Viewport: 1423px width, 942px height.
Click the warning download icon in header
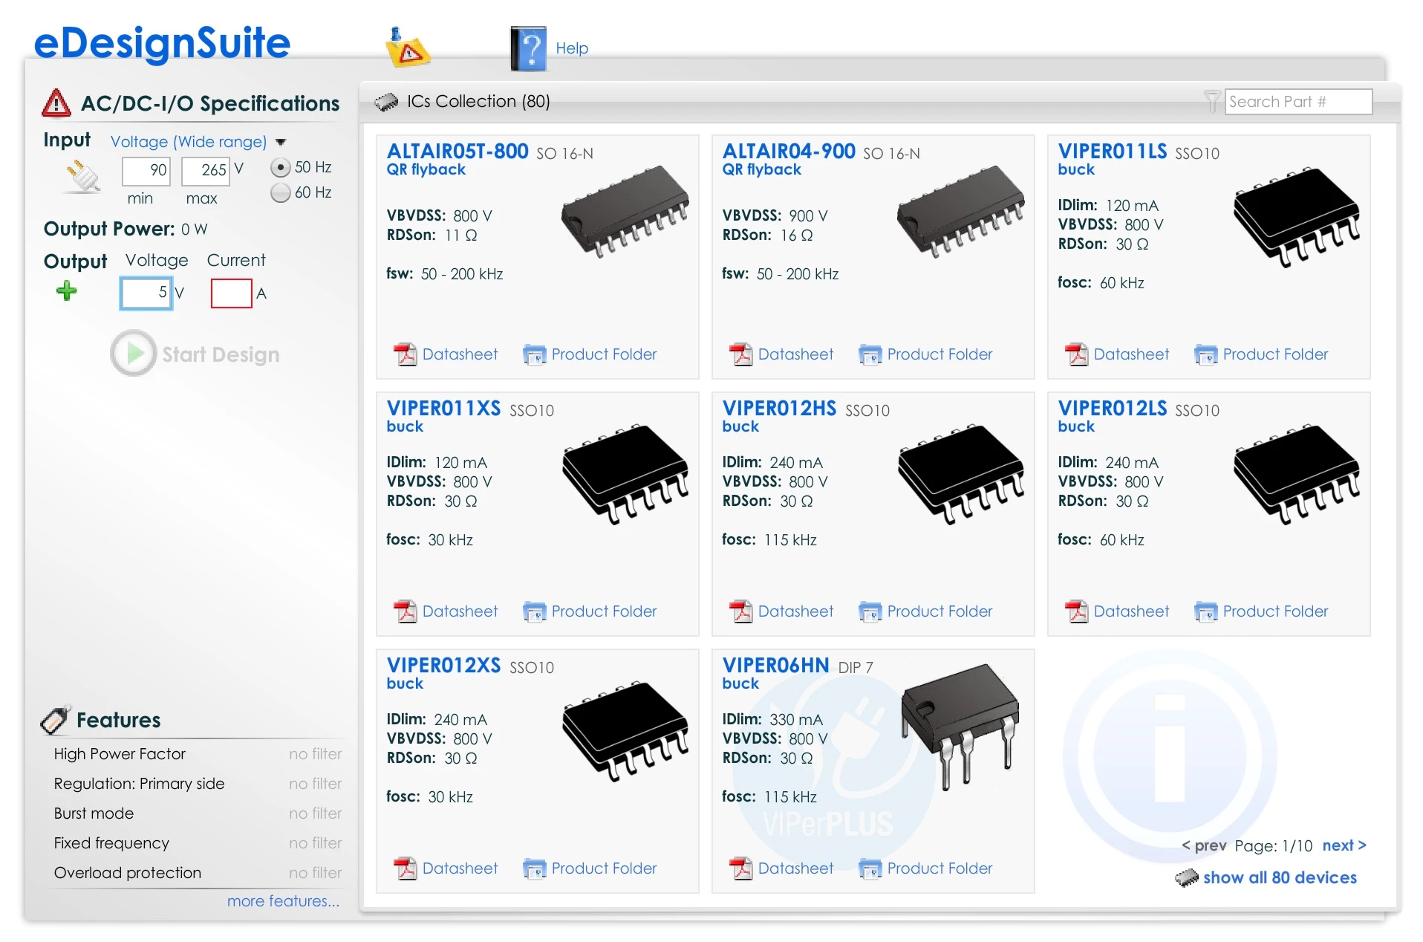pyautogui.click(x=407, y=48)
